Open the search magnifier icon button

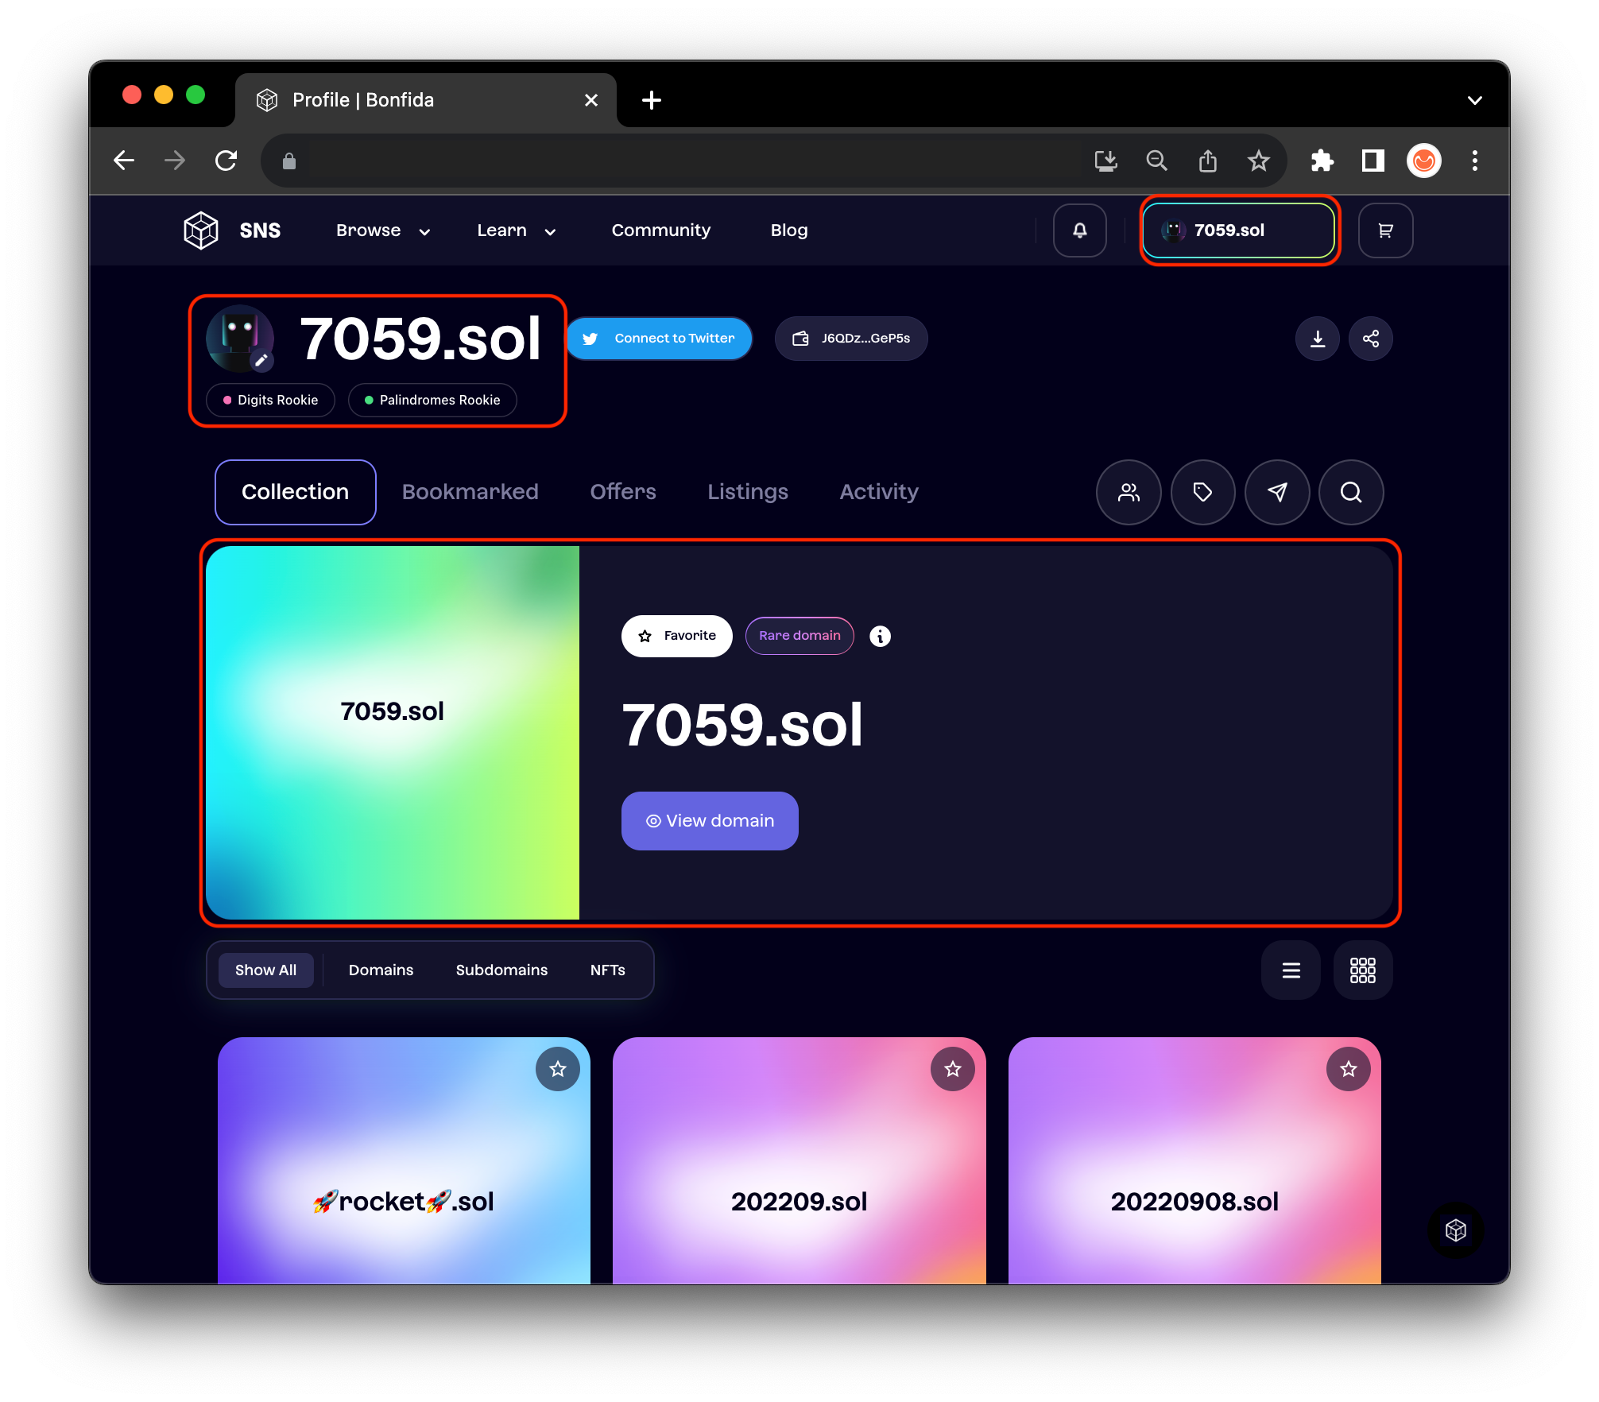(1350, 492)
